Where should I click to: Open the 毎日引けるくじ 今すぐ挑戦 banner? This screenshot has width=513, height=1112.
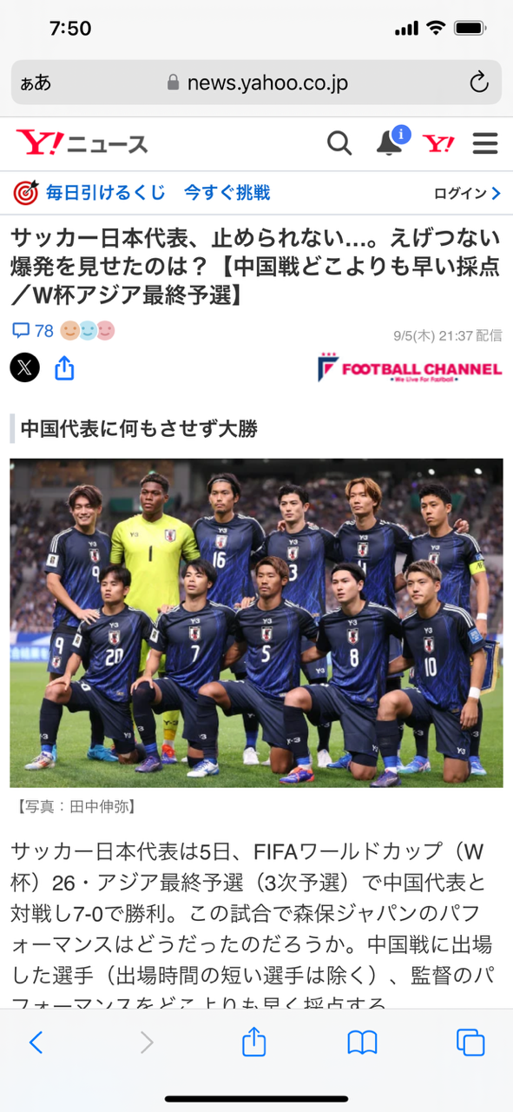pyautogui.click(x=142, y=193)
